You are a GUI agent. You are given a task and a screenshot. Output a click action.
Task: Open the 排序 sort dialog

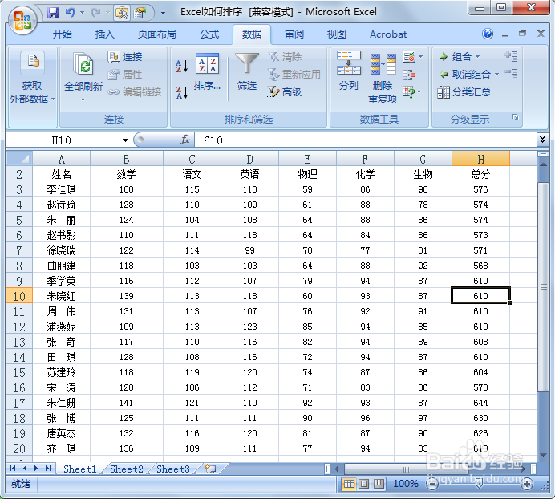(207, 71)
